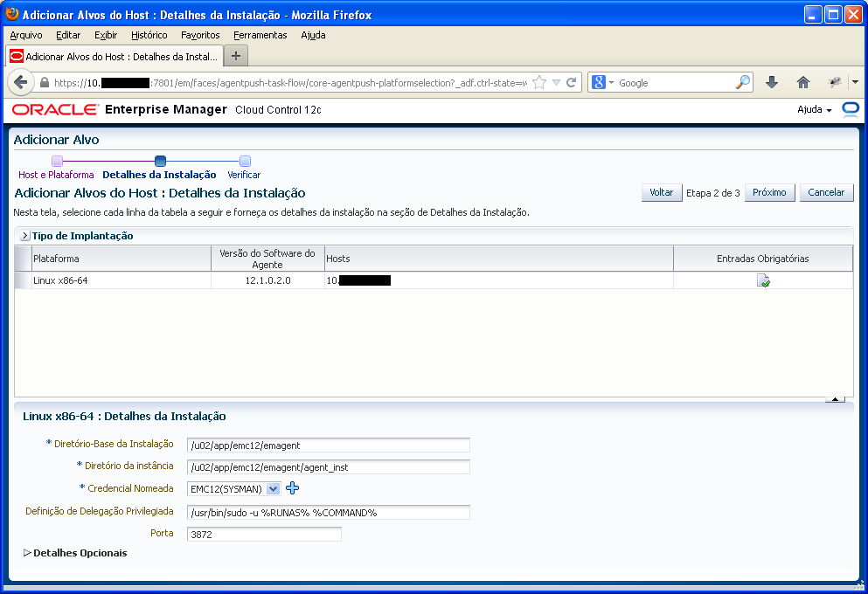The height and width of the screenshot is (594, 868).
Task: Click the Oracle logo
Action: tap(55, 109)
